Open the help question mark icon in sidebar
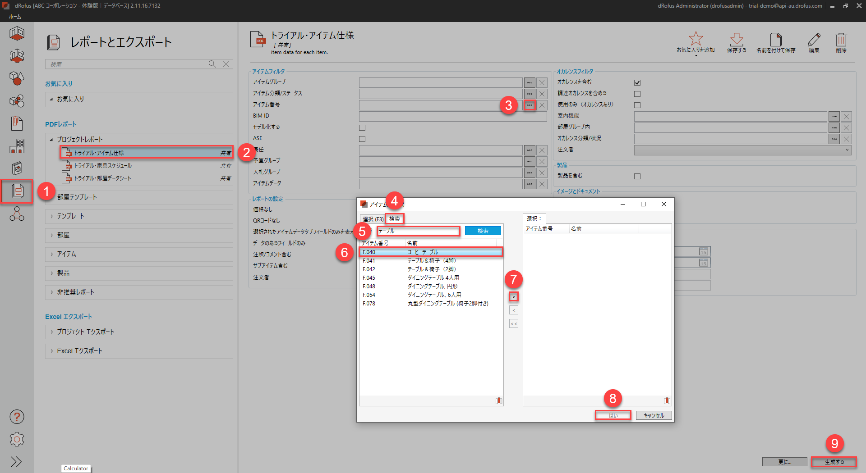The image size is (866, 473). (x=17, y=417)
